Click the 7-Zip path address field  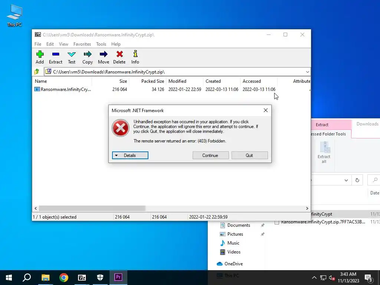174,72
